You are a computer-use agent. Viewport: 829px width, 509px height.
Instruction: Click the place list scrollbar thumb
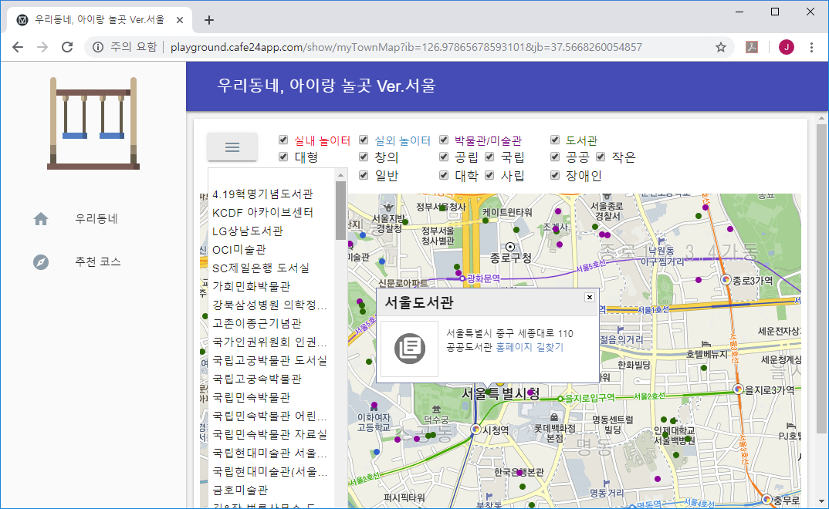tap(341, 210)
